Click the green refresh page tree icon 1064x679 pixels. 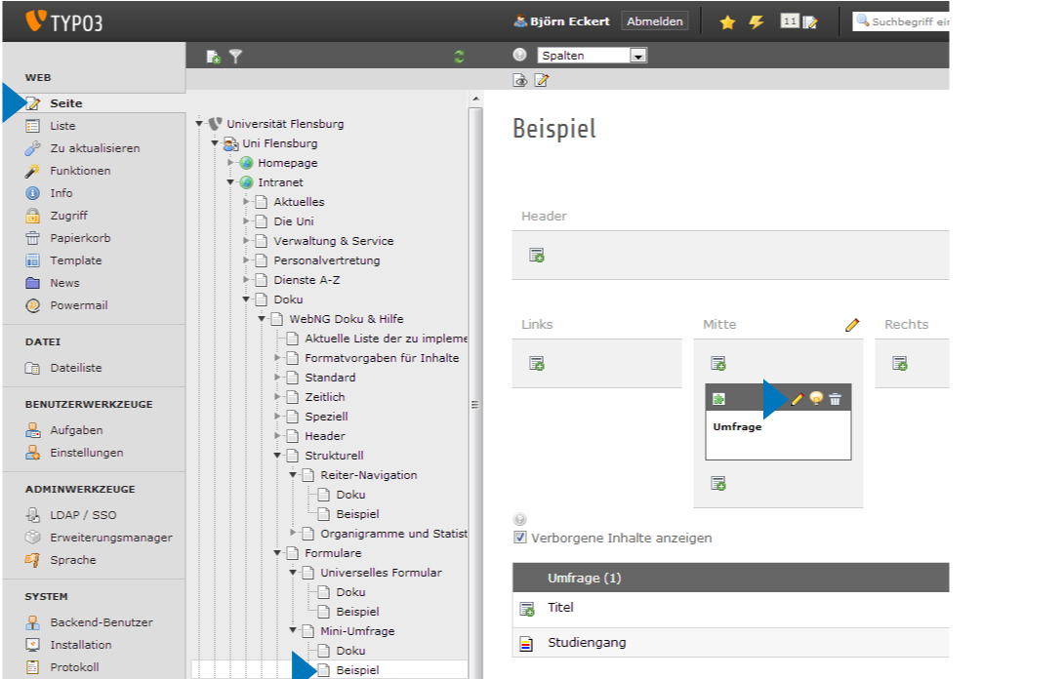(x=459, y=57)
